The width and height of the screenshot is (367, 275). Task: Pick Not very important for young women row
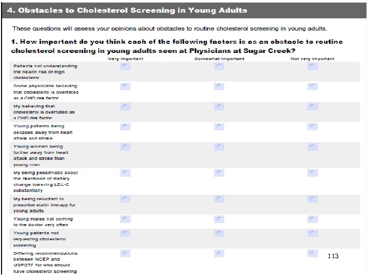[x=311, y=147]
